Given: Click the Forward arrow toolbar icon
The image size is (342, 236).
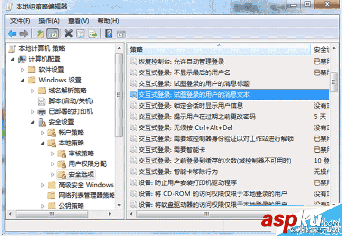Looking at the screenshot, I should pos(24,34).
